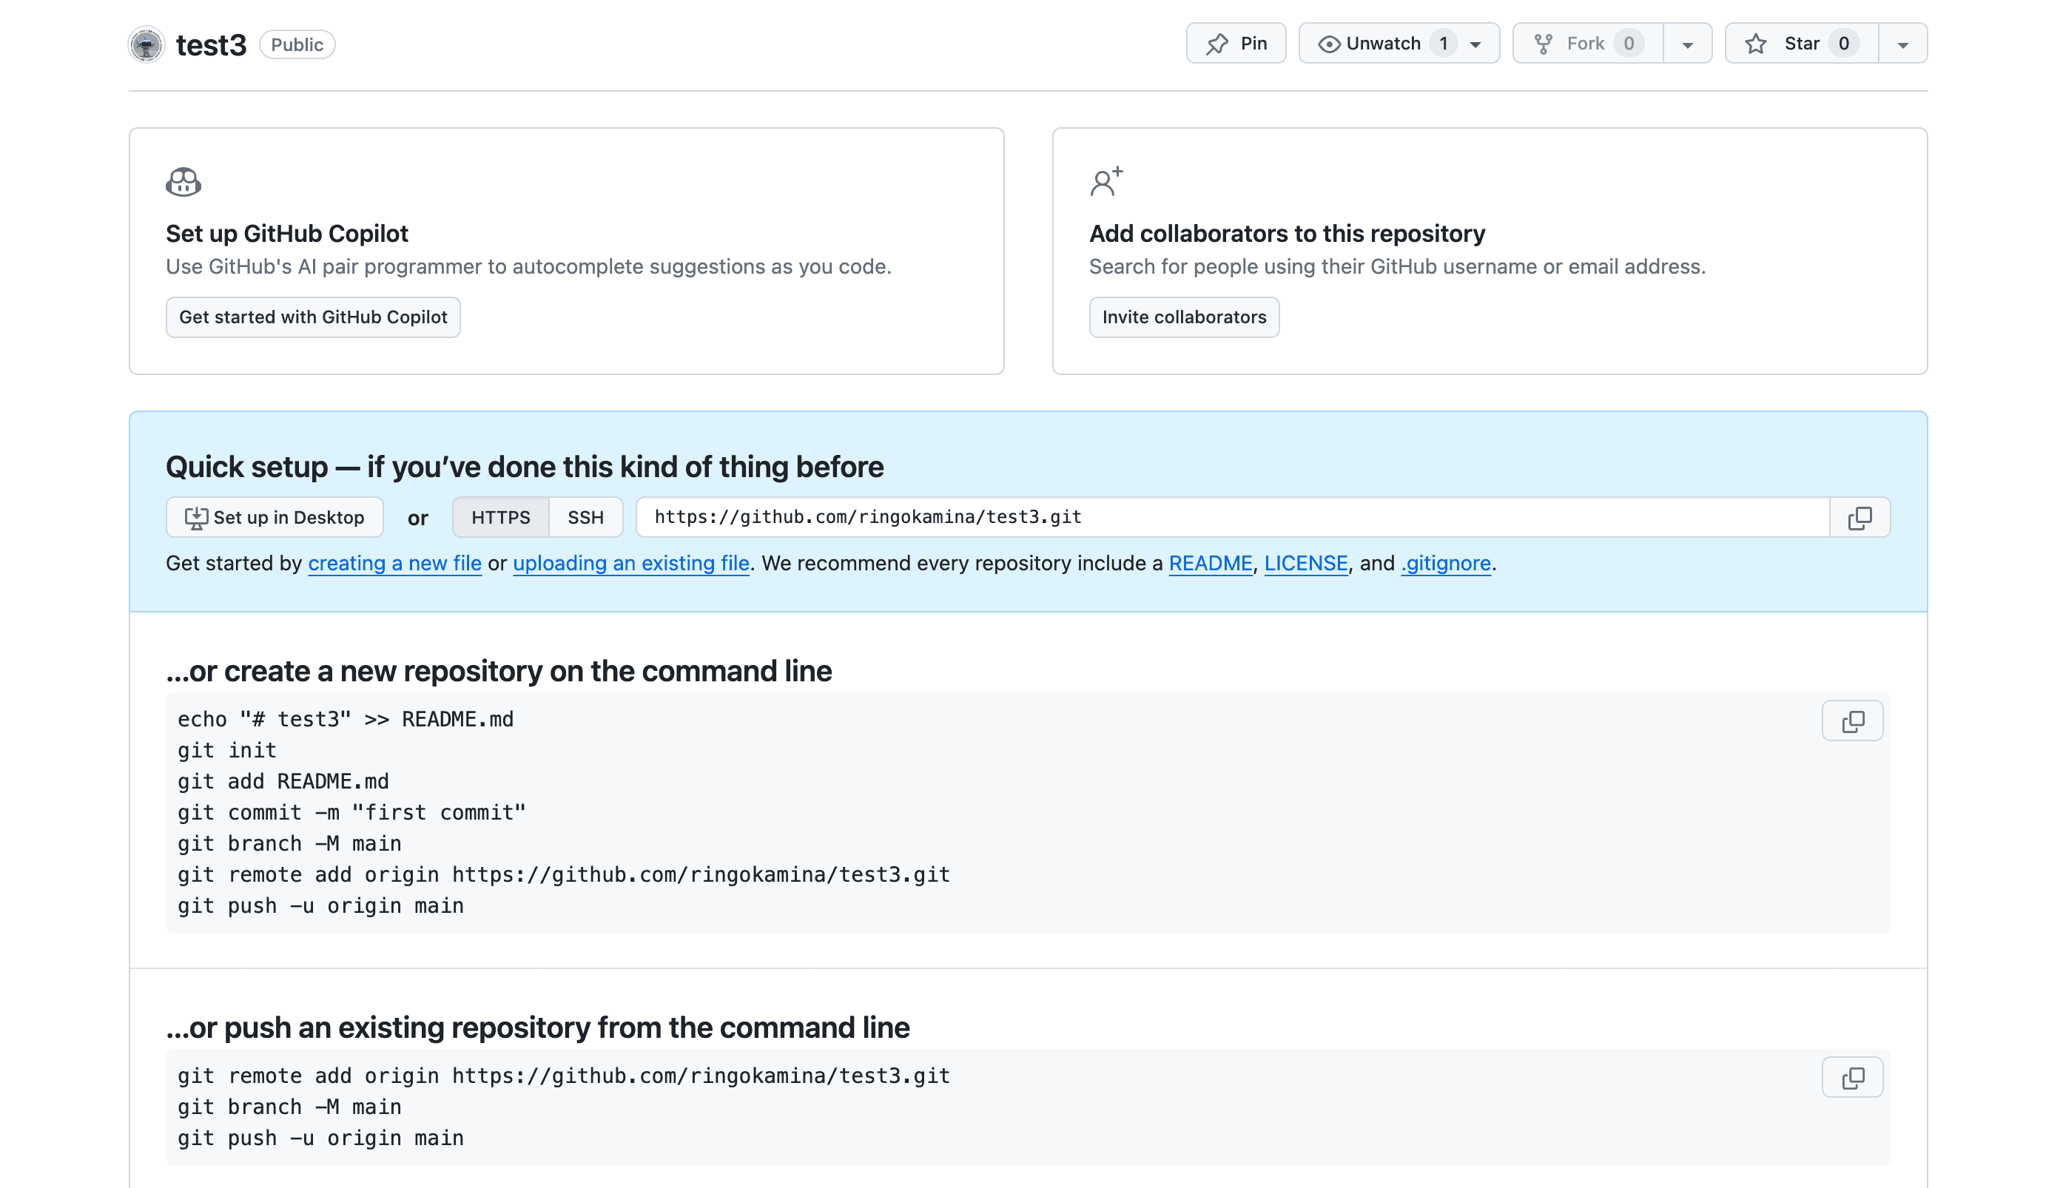This screenshot has height=1188, width=2063.
Task: Open the creating a new file link
Action: [x=395, y=563]
